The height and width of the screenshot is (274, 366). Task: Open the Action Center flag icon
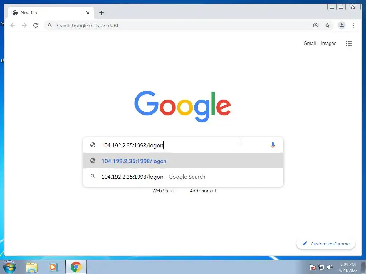(x=313, y=267)
